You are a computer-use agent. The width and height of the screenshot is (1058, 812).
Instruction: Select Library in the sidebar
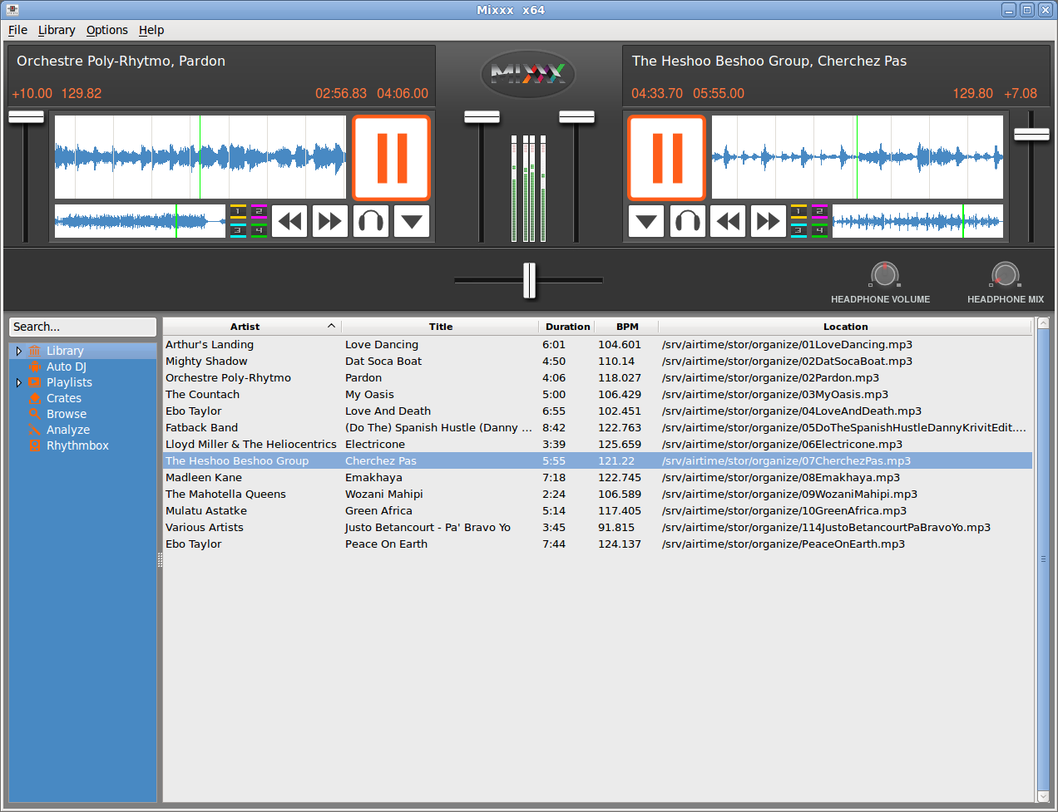pyautogui.click(x=65, y=351)
